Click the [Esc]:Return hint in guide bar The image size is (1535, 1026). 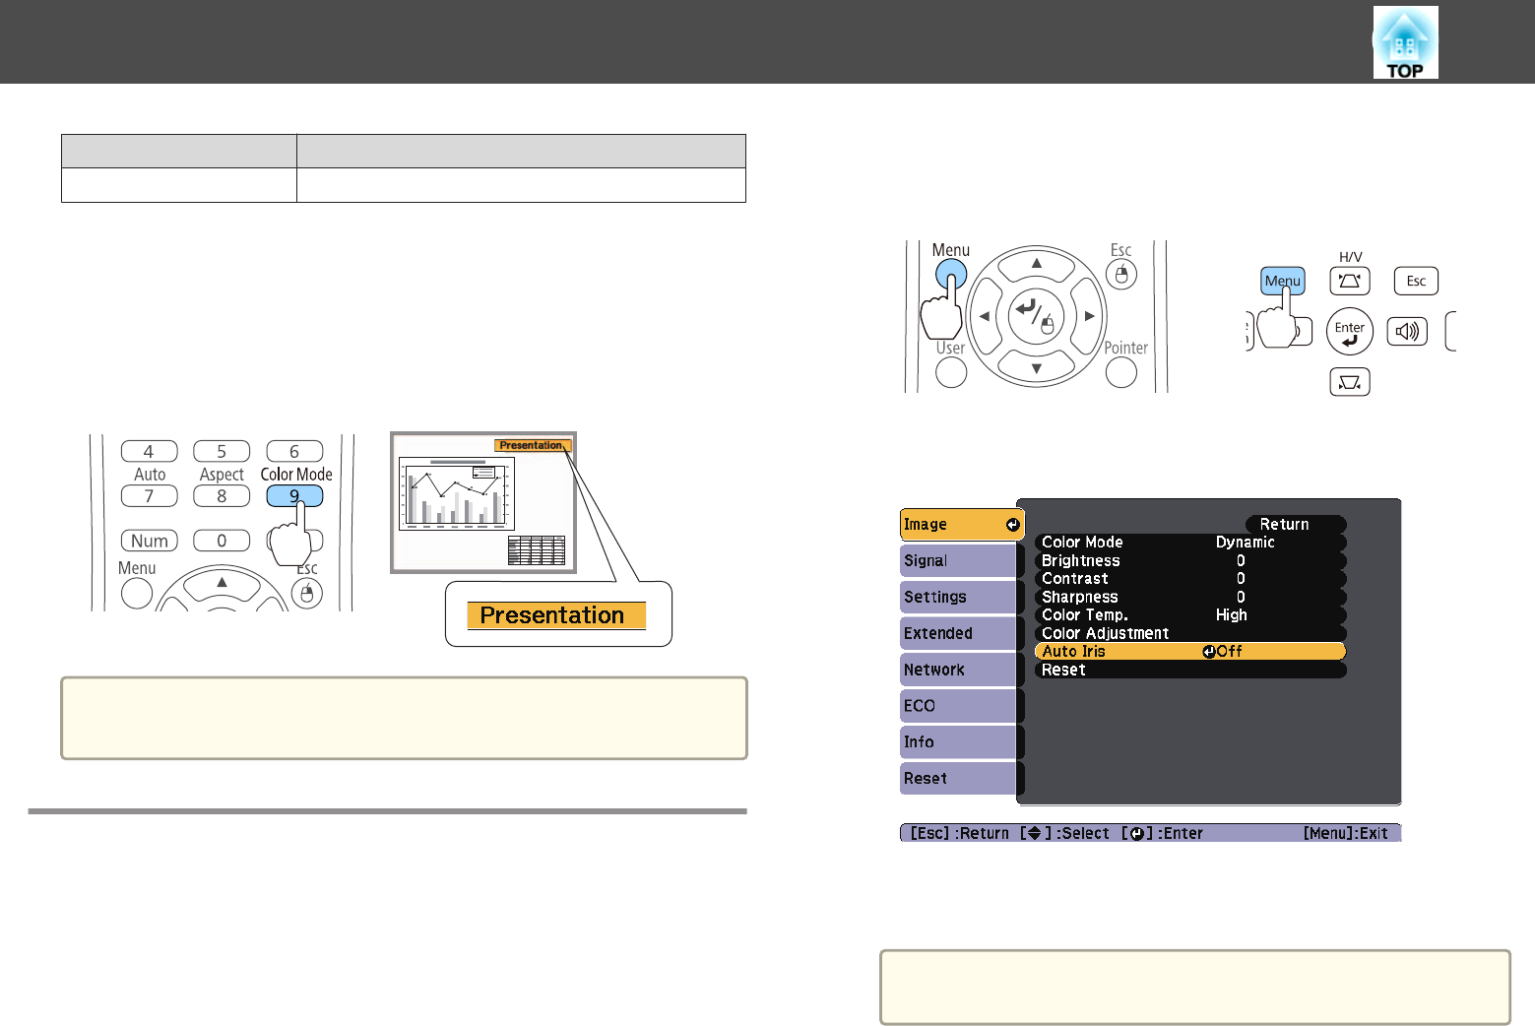click(960, 833)
